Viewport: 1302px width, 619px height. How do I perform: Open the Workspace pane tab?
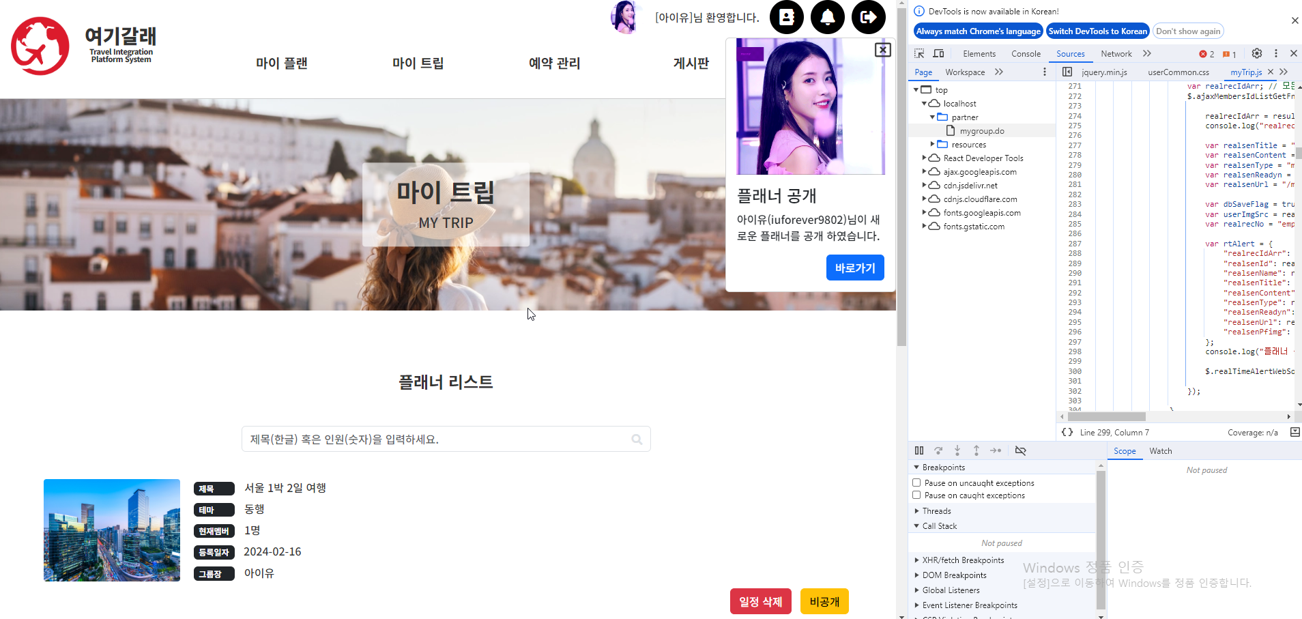click(965, 72)
